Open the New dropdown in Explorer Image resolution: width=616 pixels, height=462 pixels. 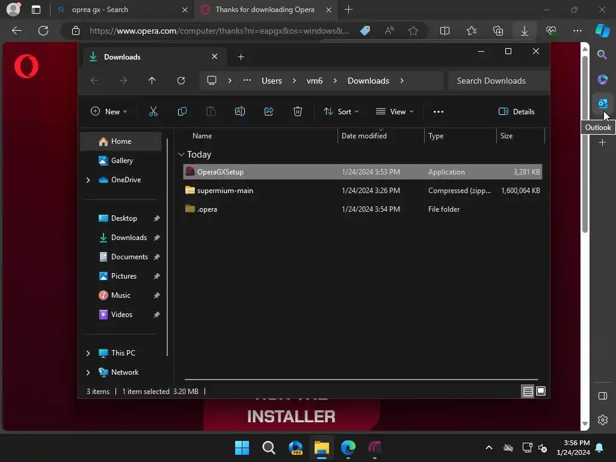tap(109, 111)
